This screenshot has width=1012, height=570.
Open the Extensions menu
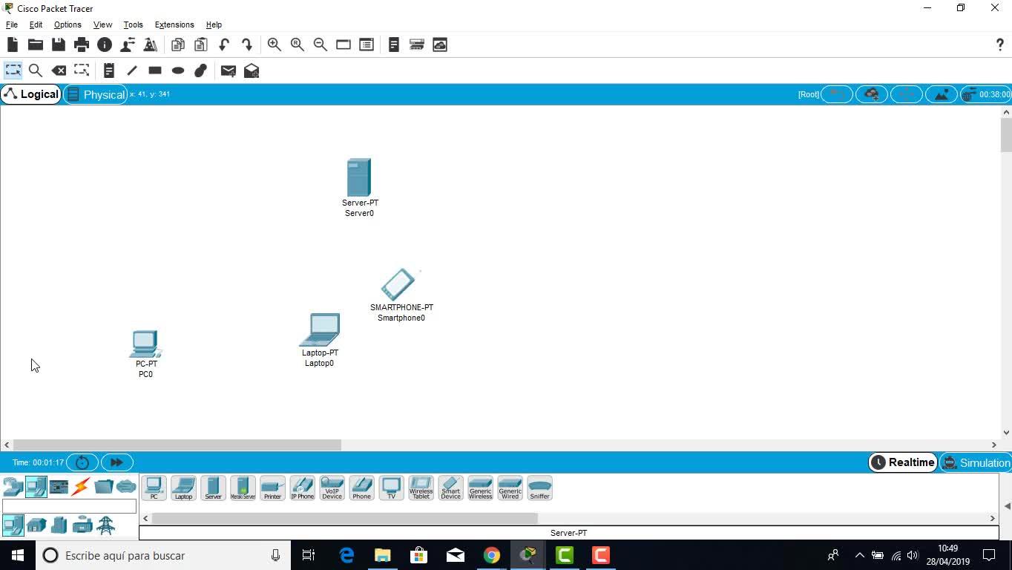click(174, 24)
